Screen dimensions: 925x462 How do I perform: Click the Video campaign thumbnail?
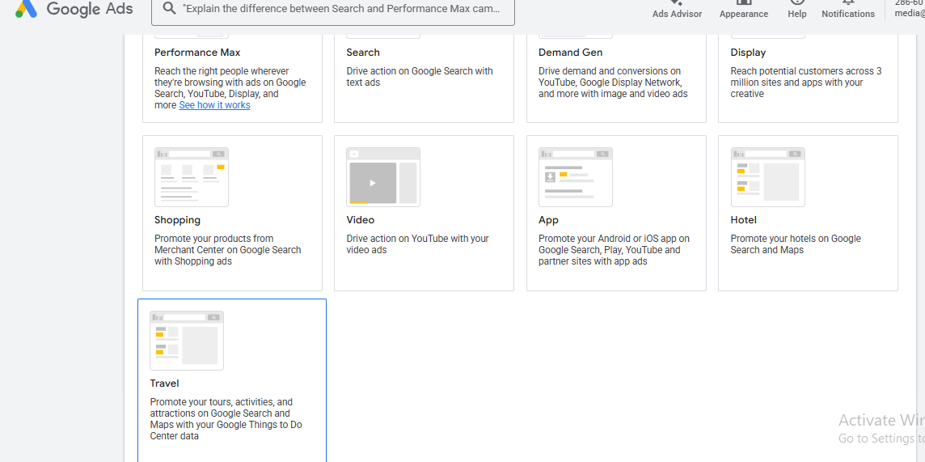pos(383,177)
